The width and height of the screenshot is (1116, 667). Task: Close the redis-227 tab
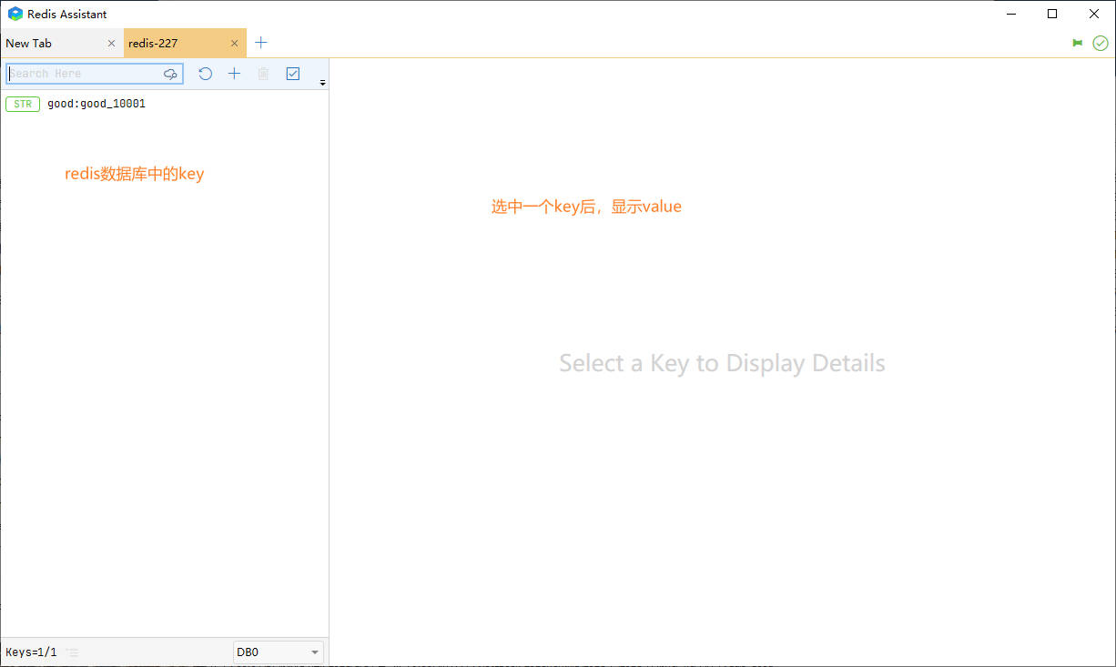(x=235, y=43)
